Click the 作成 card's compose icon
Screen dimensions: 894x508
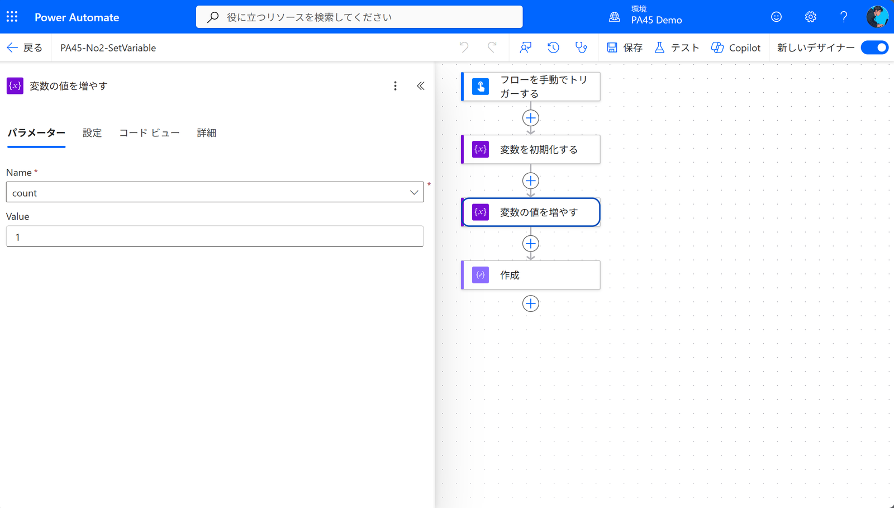(x=481, y=275)
